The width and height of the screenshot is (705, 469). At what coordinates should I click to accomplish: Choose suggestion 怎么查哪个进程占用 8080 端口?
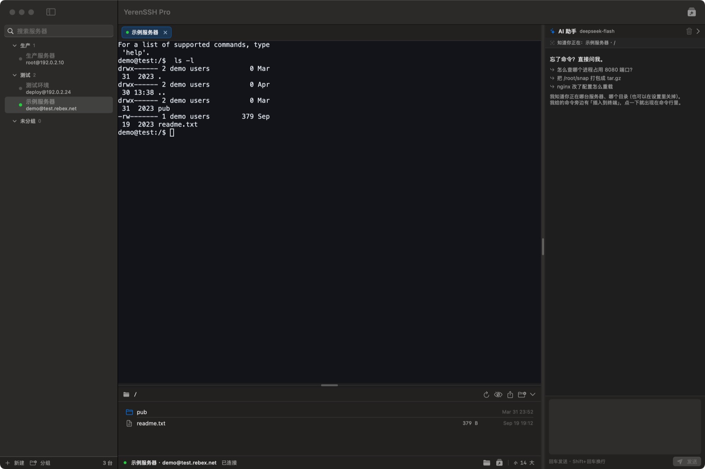coord(594,70)
